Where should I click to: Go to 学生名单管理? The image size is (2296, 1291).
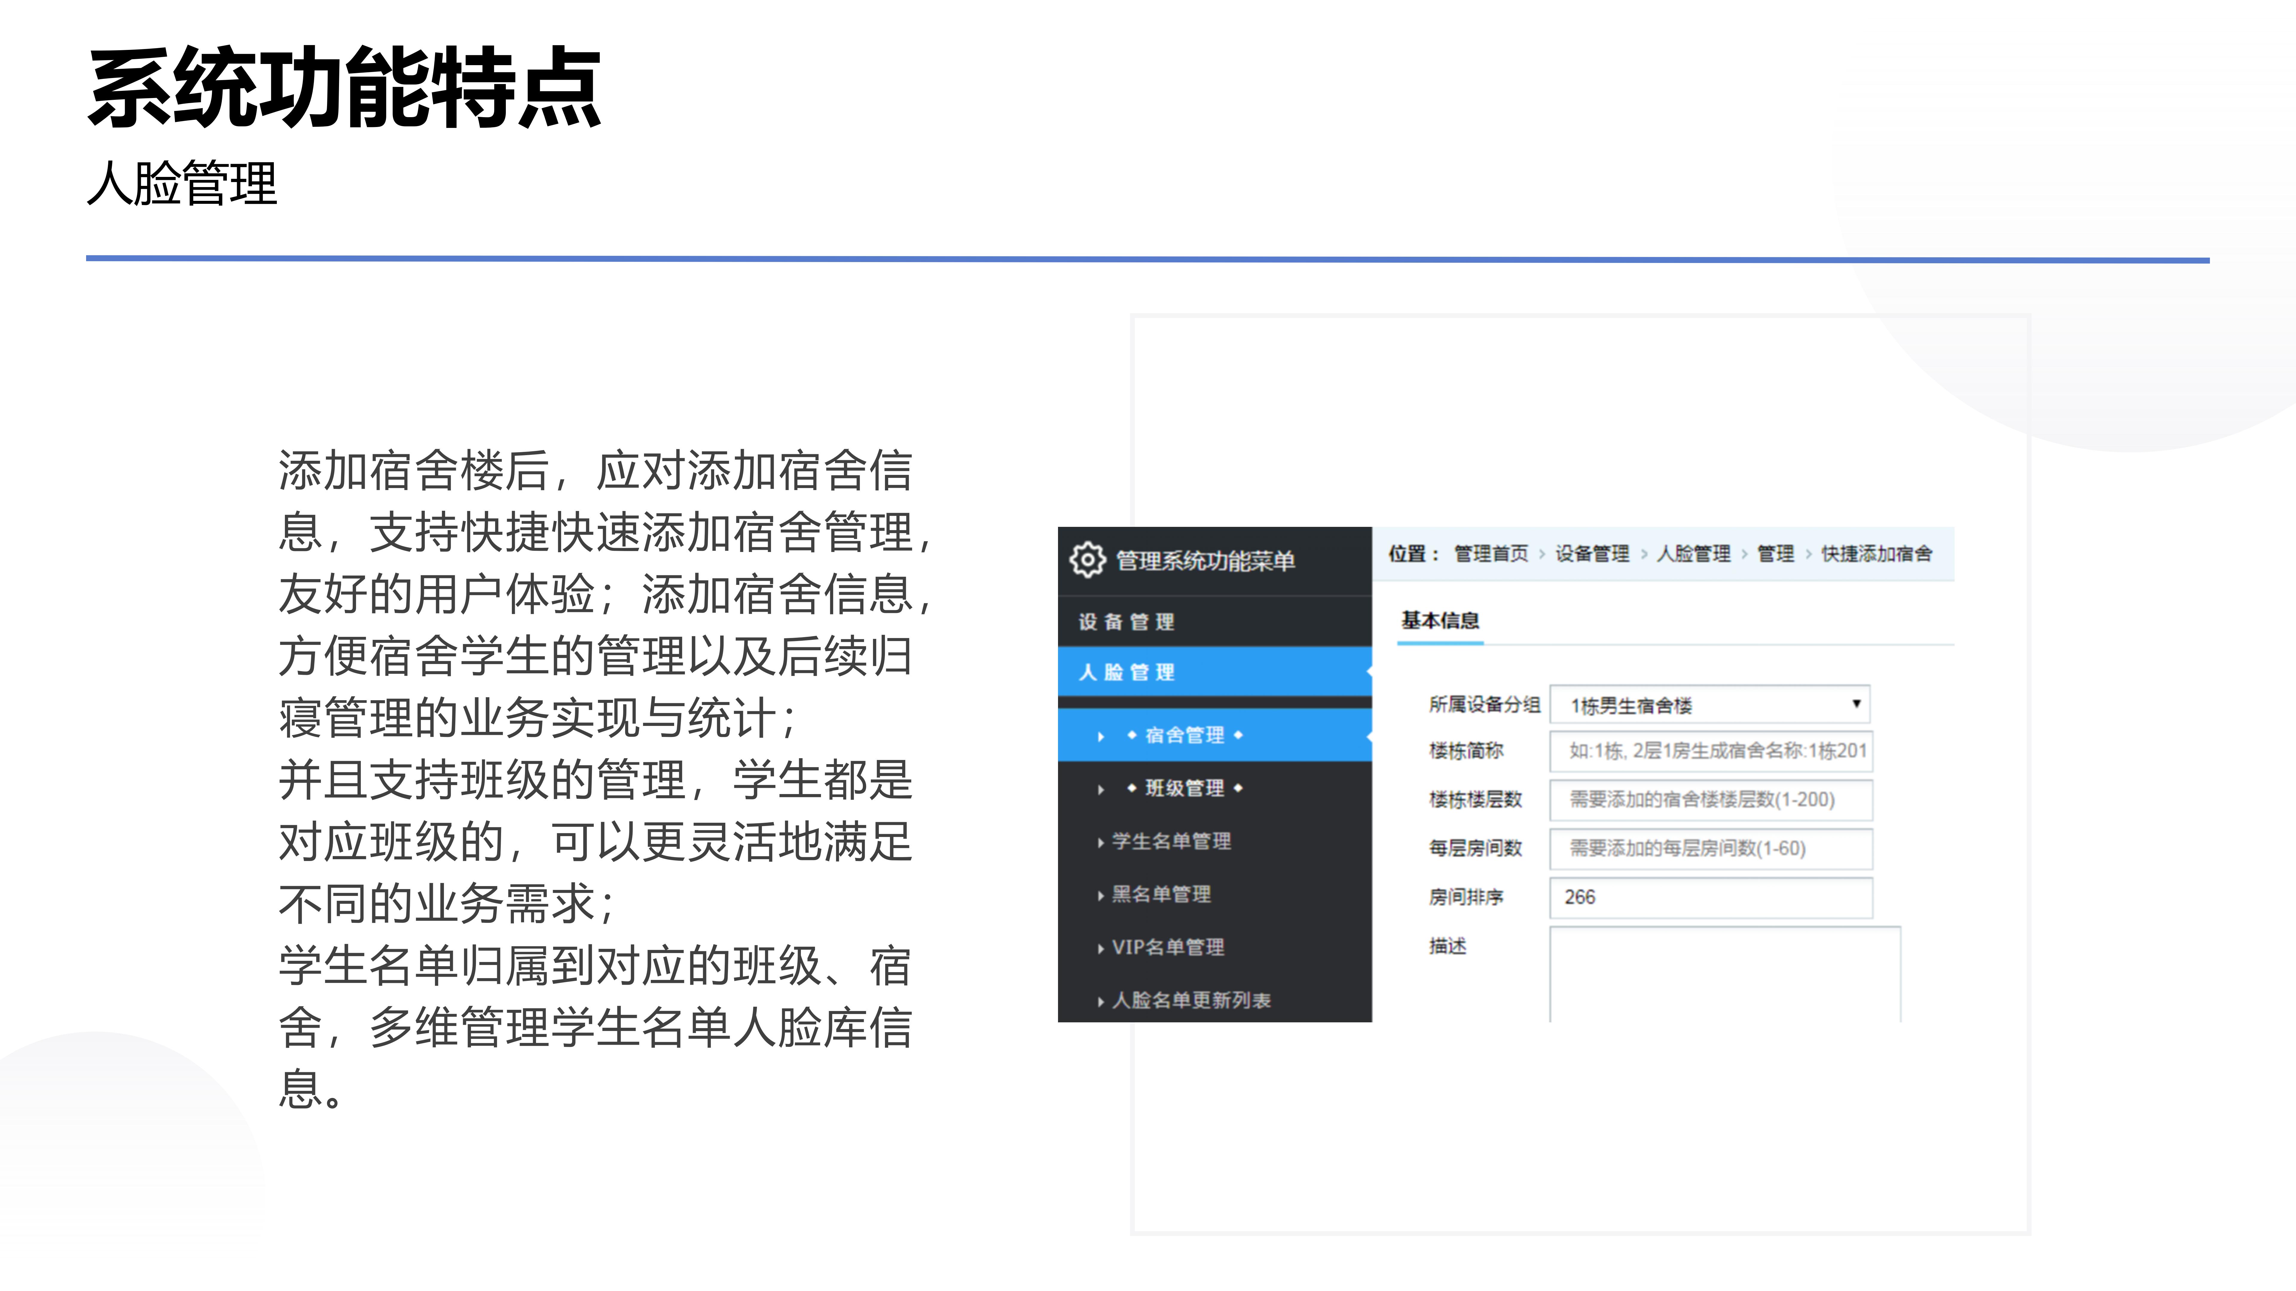1171,841
